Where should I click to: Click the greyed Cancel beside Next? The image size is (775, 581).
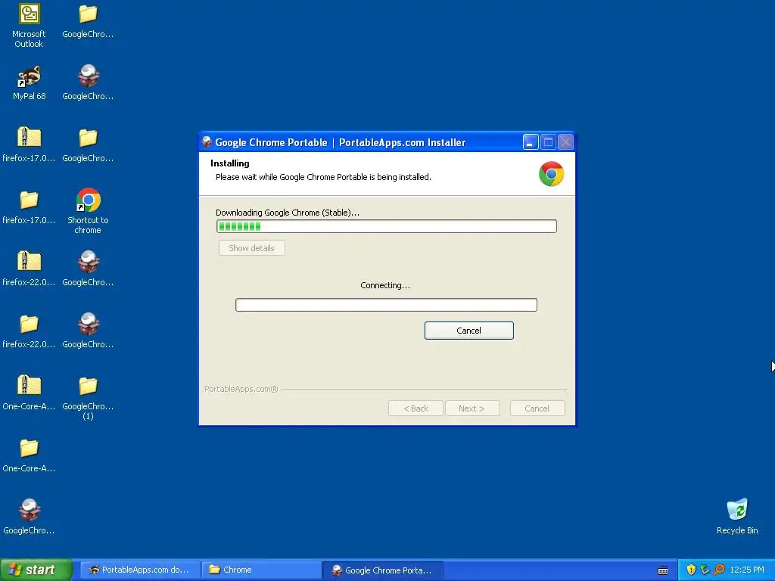(x=537, y=409)
